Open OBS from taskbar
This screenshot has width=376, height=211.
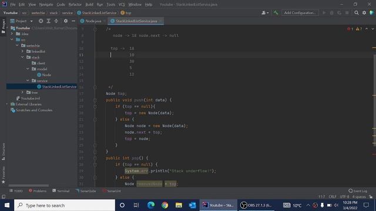click(x=256, y=205)
